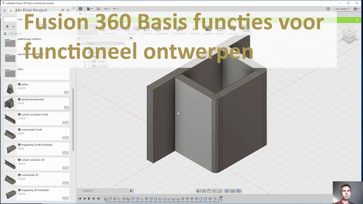The image size is (363, 204).
Task: Save the design
Action: (x=98, y=9)
